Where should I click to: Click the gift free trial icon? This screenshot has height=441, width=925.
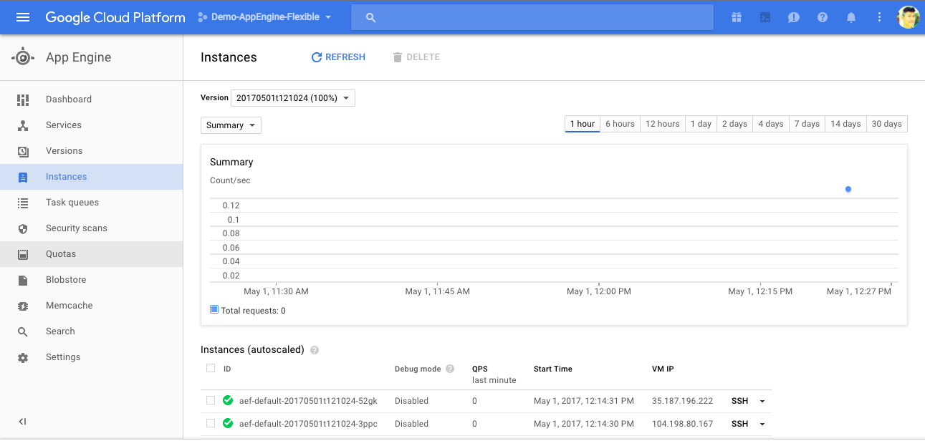737,17
